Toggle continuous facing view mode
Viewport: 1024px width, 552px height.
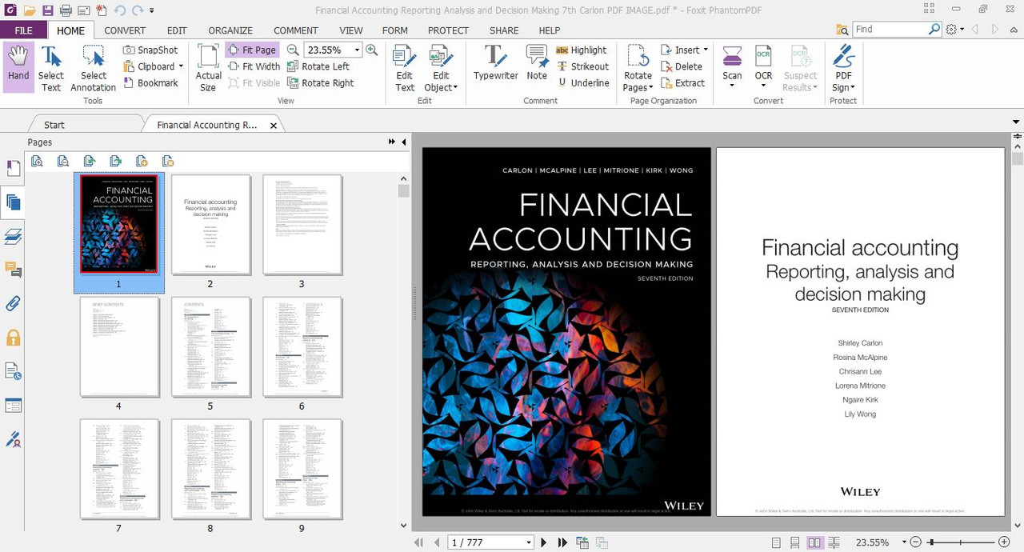click(834, 542)
